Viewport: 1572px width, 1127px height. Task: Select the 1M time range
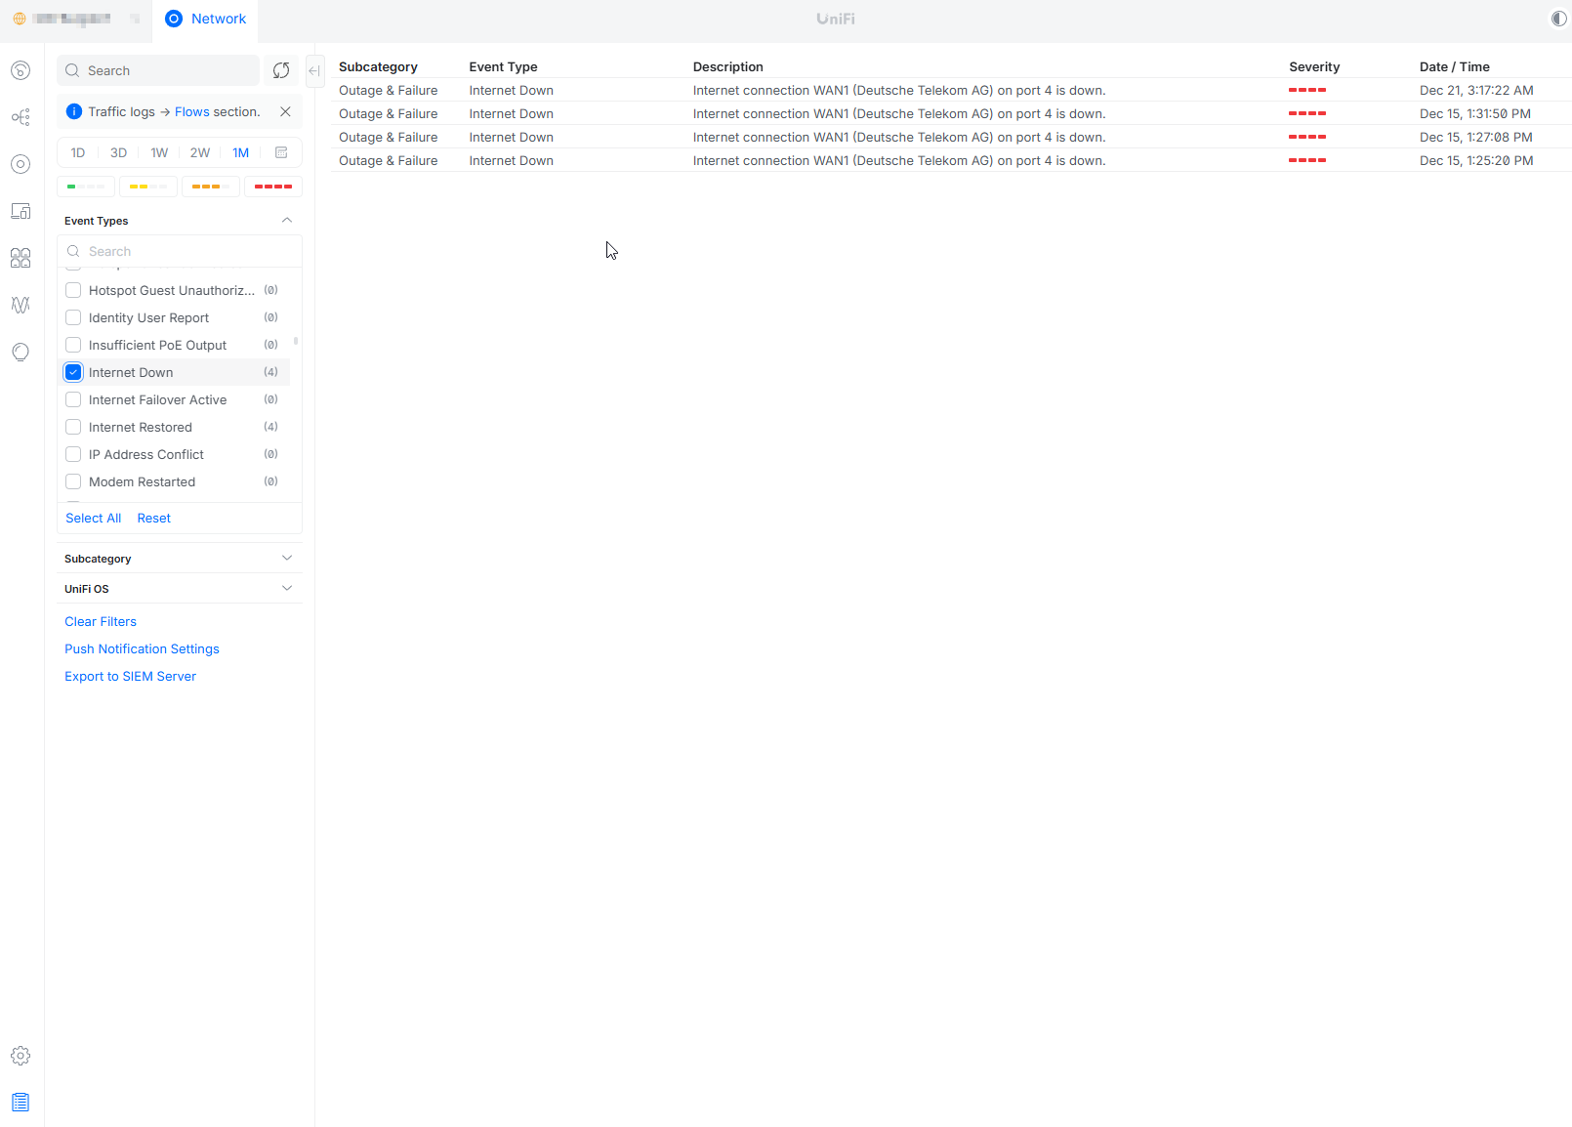click(241, 152)
